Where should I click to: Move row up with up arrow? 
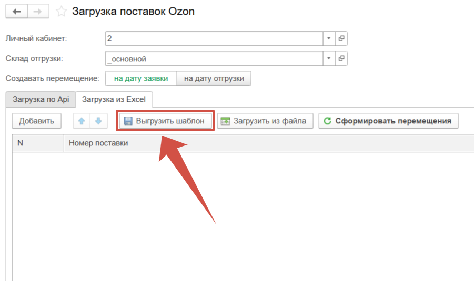pyautogui.click(x=82, y=121)
